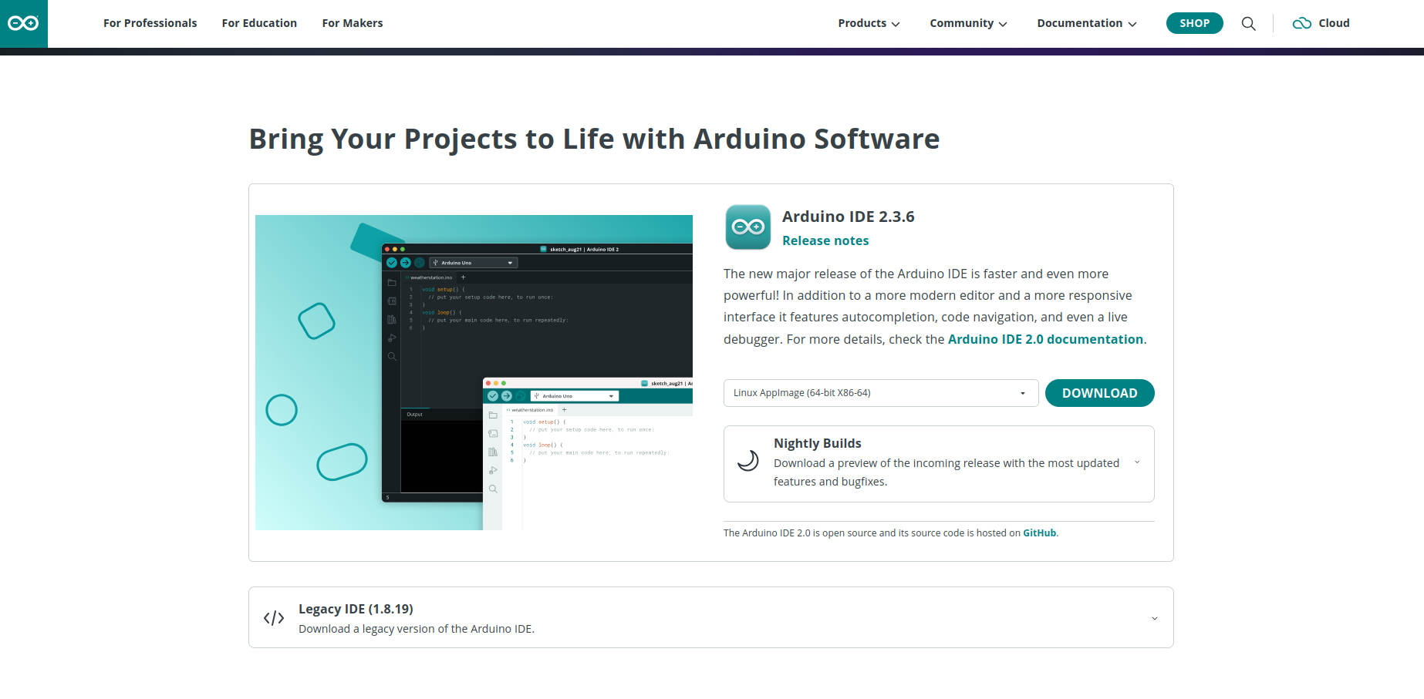Expand the Legacy IDE (1.8.19) panel
The width and height of the screenshot is (1424, 699).
(x=1154, y=617)
